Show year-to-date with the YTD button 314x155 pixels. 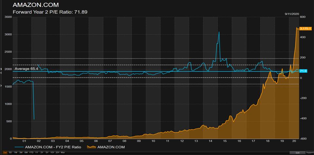[31, 153]
